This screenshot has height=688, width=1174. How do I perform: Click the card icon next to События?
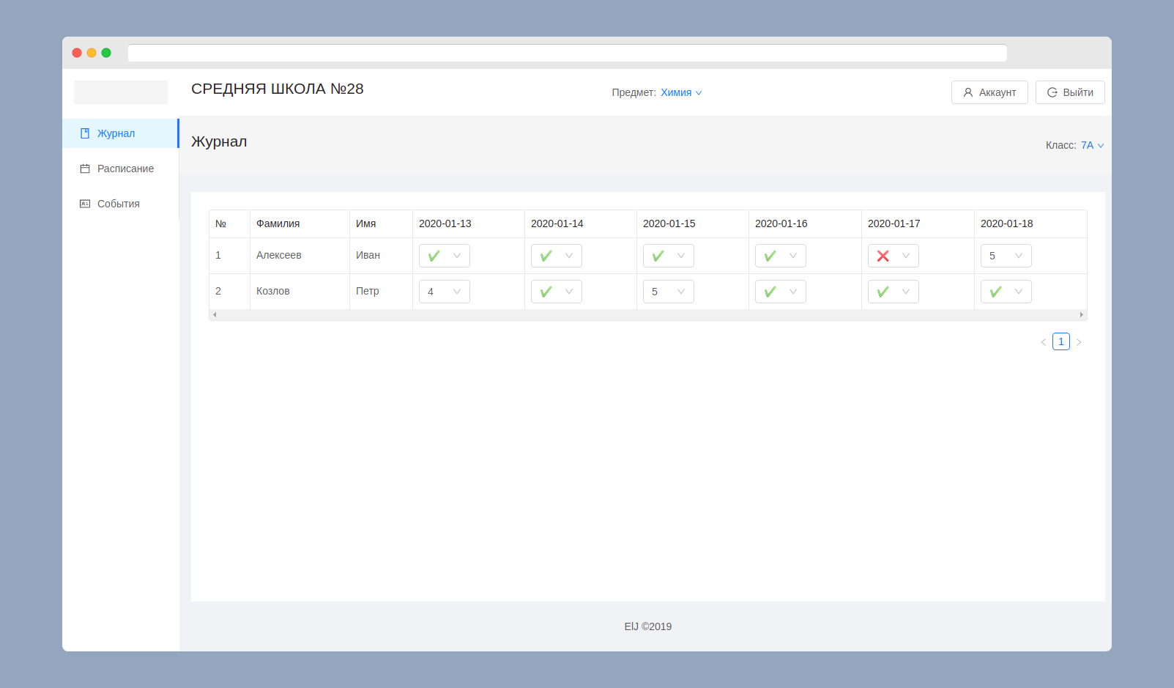pos(85,204)
